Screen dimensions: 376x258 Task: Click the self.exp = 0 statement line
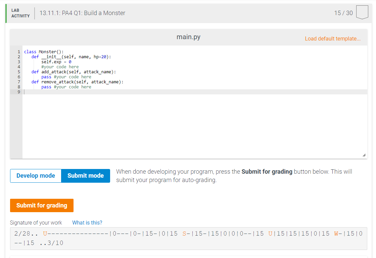pyautogui.click(x=56, y=62)
